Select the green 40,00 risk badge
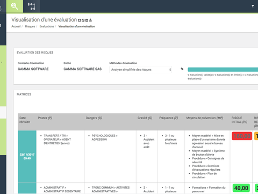The height and width of the screenshot is (194, 258). pyautogui.click(x=241, y=188)
